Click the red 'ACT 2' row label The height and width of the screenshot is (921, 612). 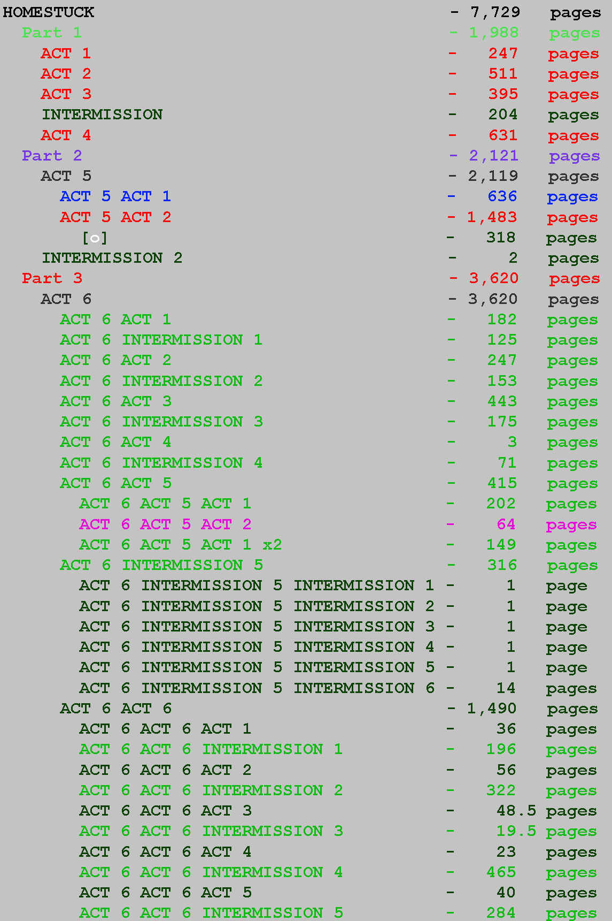(x=66, y=74)
